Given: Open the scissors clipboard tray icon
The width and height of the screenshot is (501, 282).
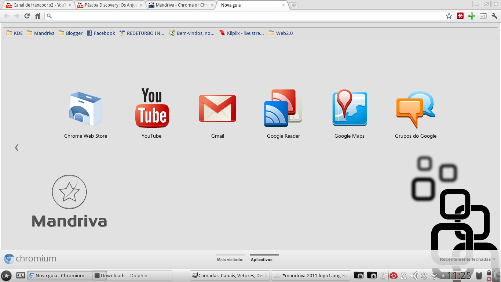Looking at the screenshot, I should coord(403,275).
